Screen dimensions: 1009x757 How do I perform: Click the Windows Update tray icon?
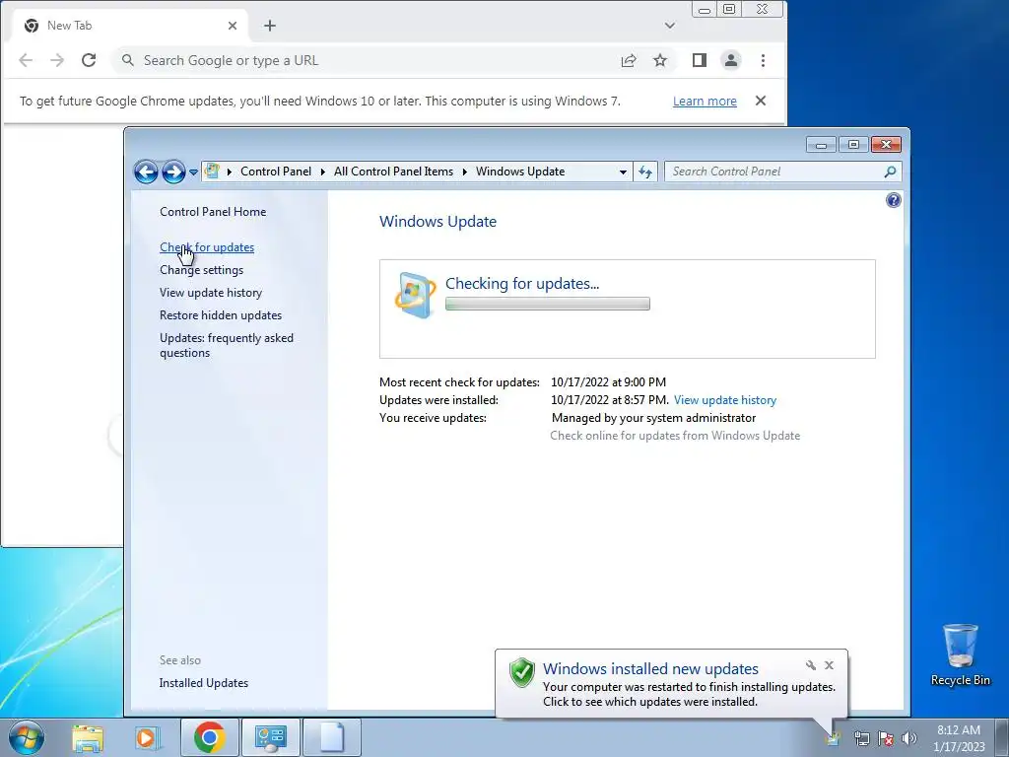coord(835,738)
